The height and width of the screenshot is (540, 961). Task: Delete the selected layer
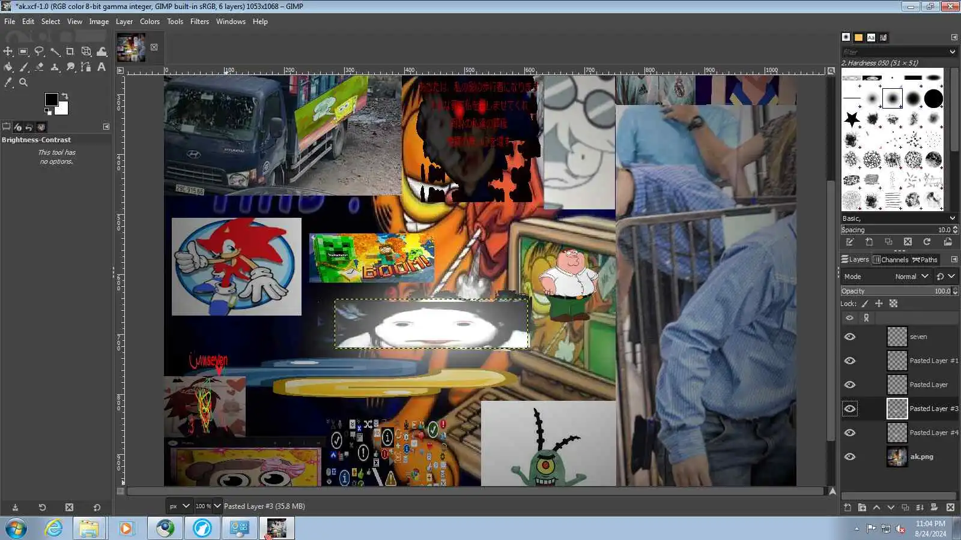(x=950, y=508)
